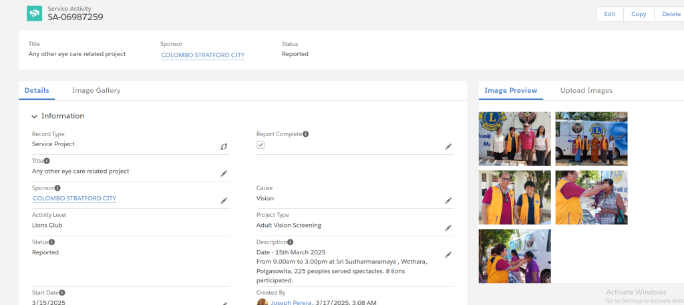Show info tooltip for Title field
The width and height of the screenshot is (684, 305).
[x=47, y=161]
